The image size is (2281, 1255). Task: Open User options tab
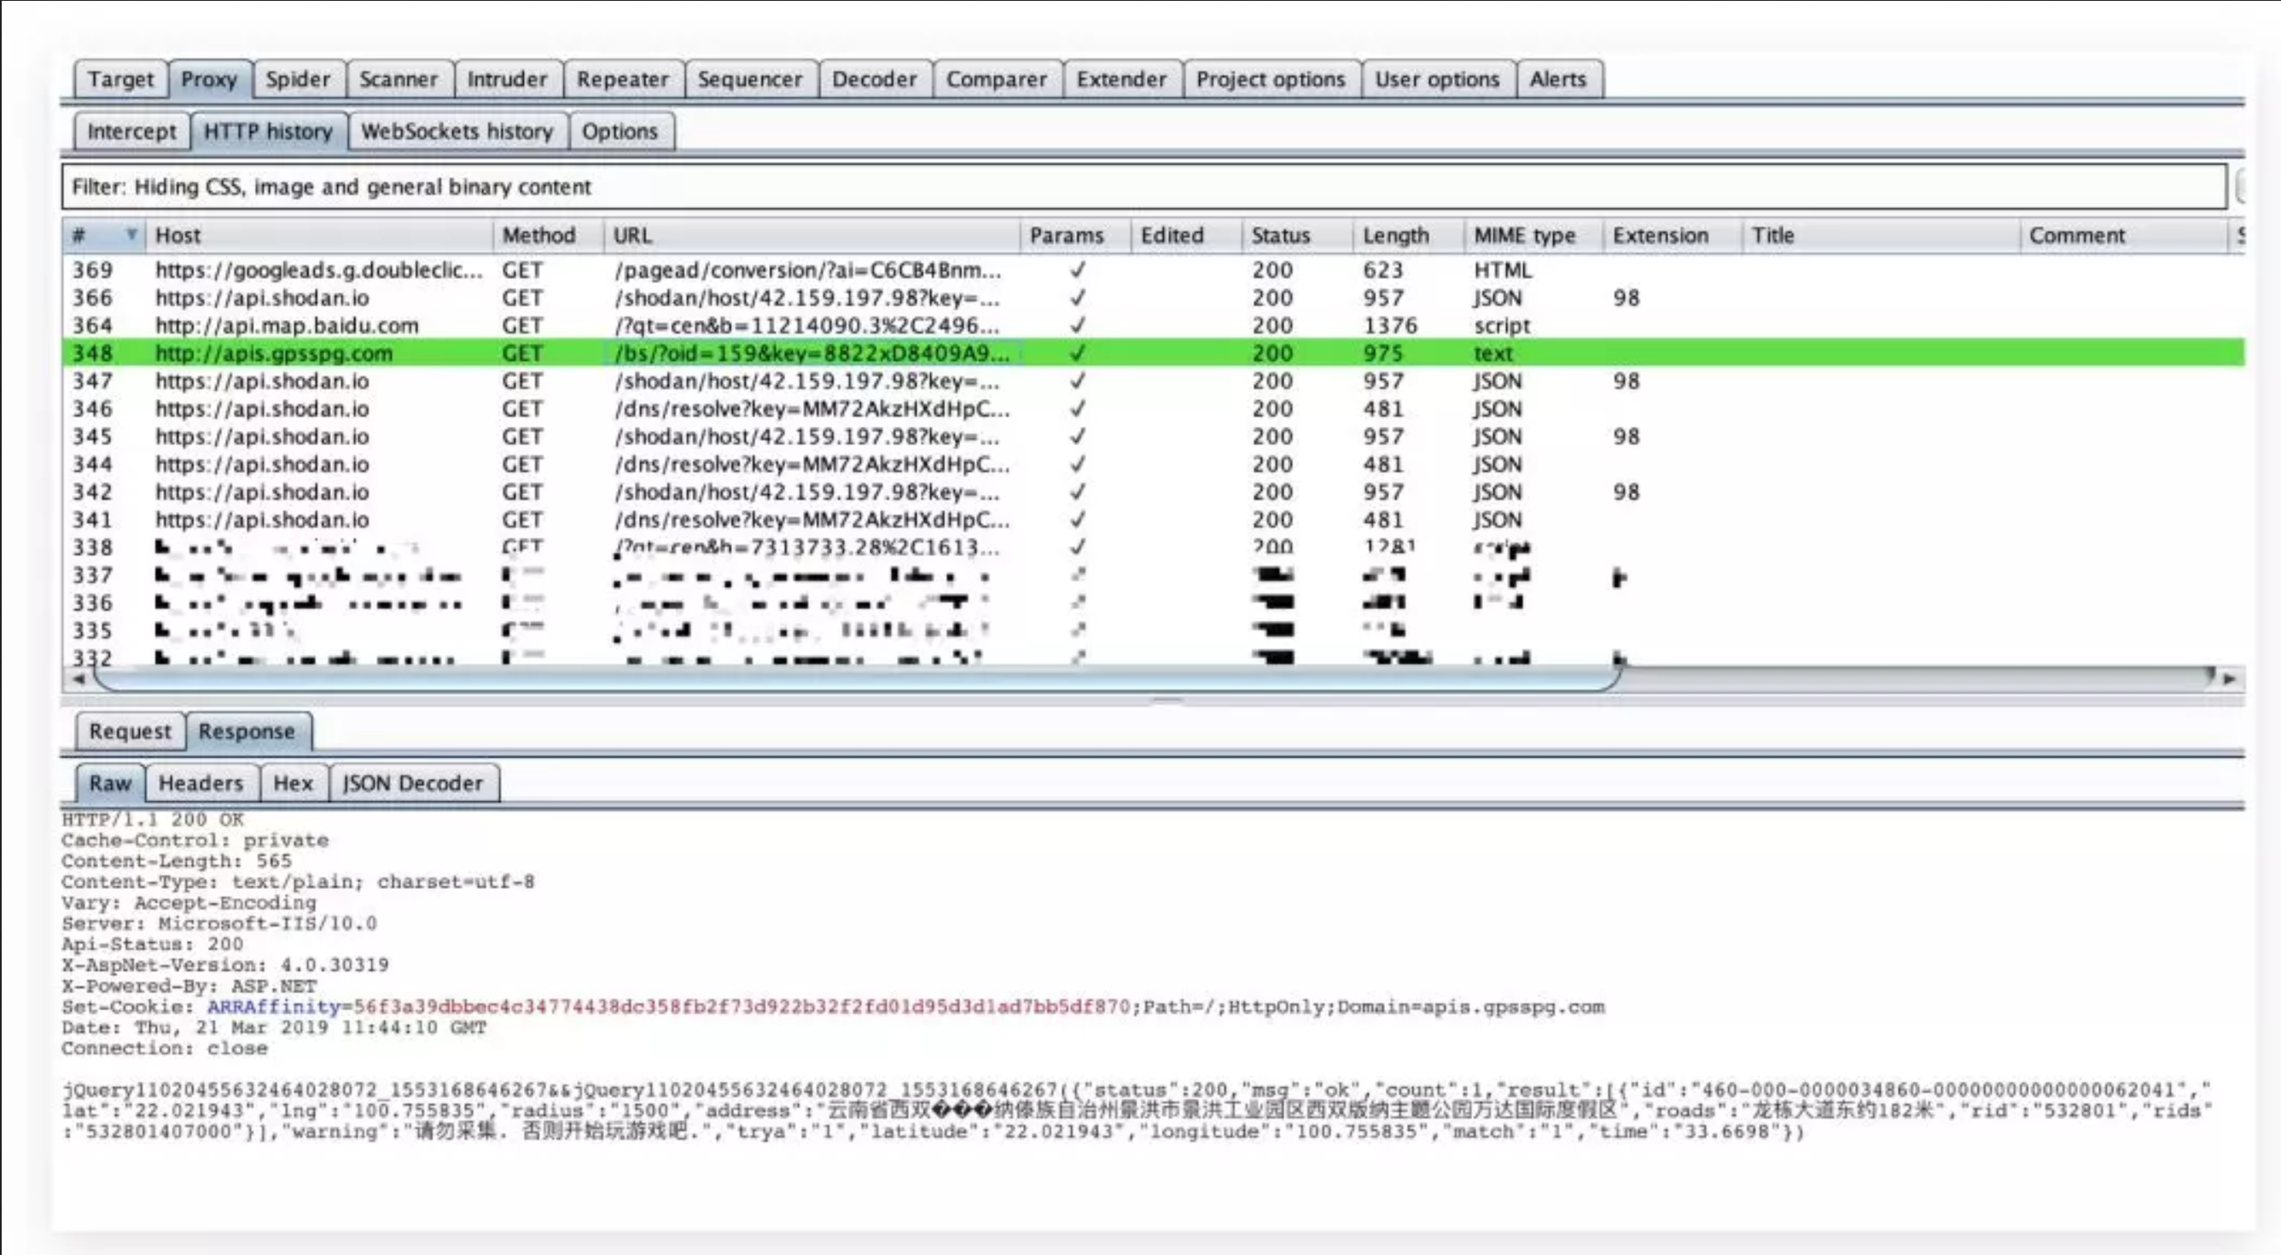click(1437, 78)
